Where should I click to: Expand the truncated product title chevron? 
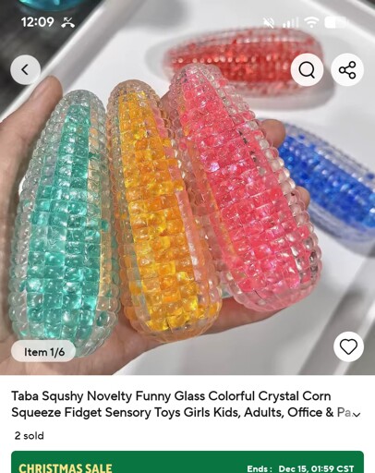click(357, 414)
